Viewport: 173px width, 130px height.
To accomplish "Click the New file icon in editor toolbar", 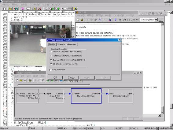I will pyautogui.click(x=5, y=9).
